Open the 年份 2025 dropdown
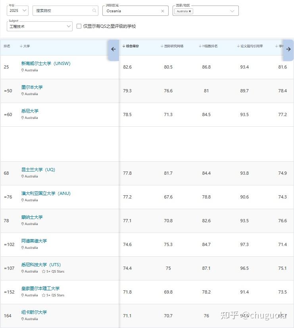This screenshot has height=328, width=294. pos(18,11)
